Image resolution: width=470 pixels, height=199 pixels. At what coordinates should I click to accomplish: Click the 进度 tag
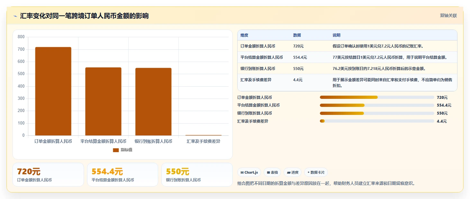(293, 172)
